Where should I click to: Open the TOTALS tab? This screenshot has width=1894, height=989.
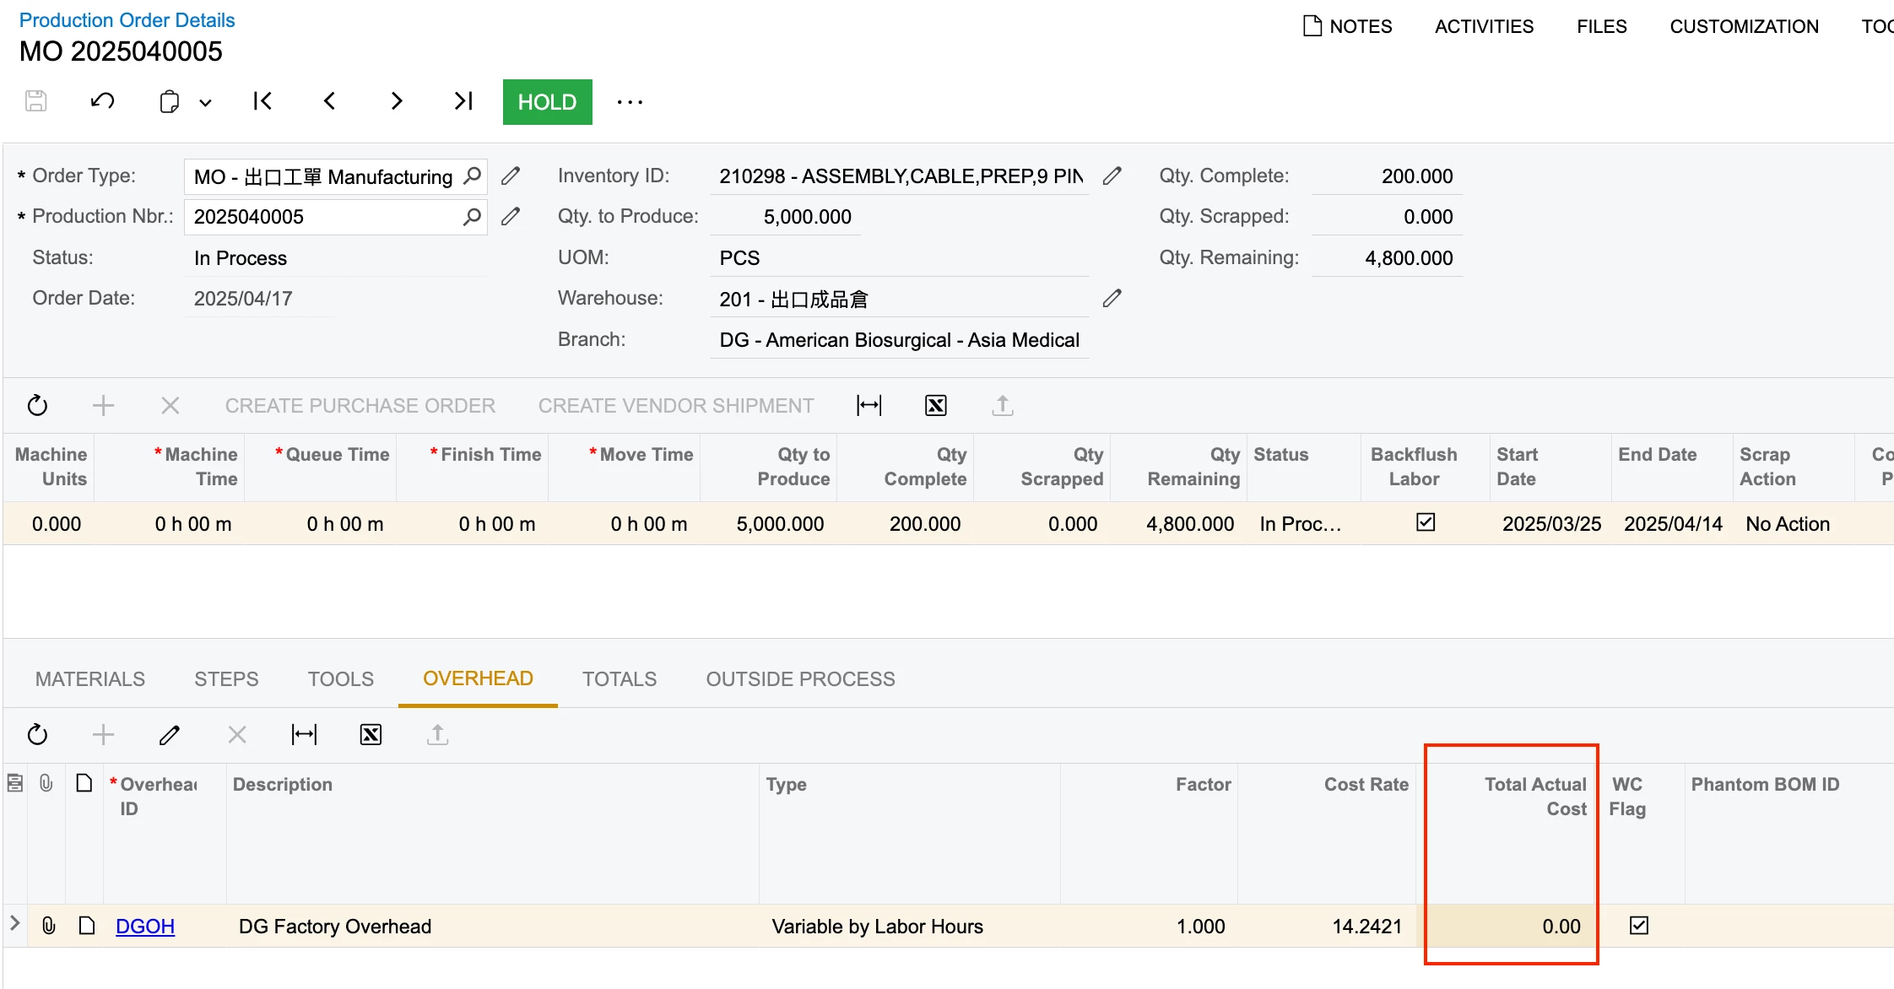tap(619, 679)
